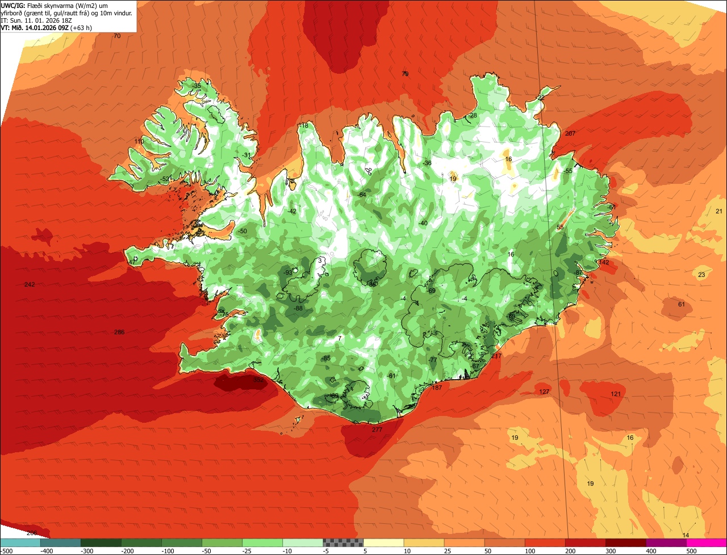Click the legend swatch between 10 and 25
The width and height of the screenshot is (727, 555).
coord(423,543)
